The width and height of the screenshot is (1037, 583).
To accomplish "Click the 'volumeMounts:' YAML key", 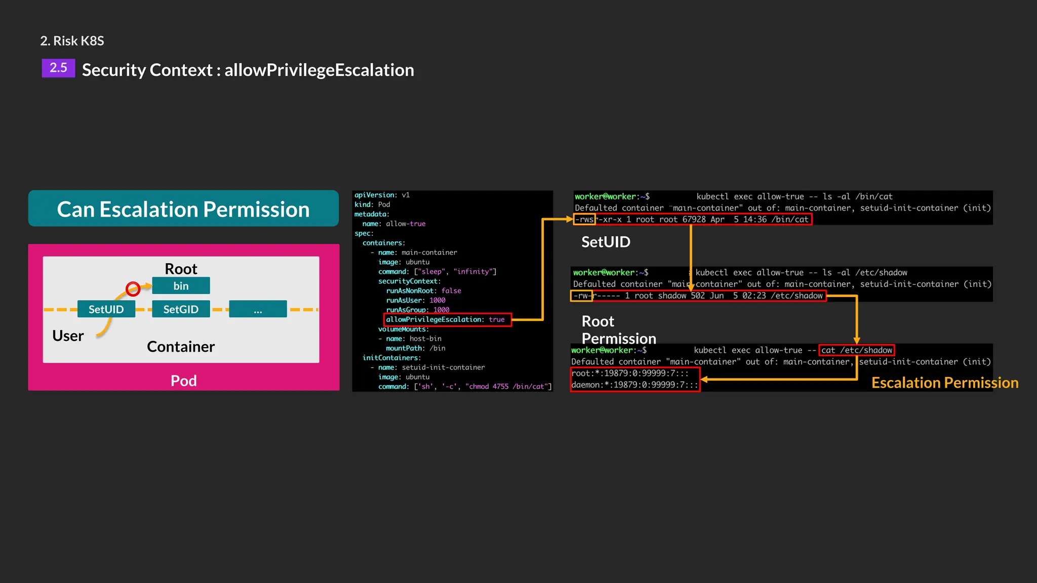I will [404, 329].
